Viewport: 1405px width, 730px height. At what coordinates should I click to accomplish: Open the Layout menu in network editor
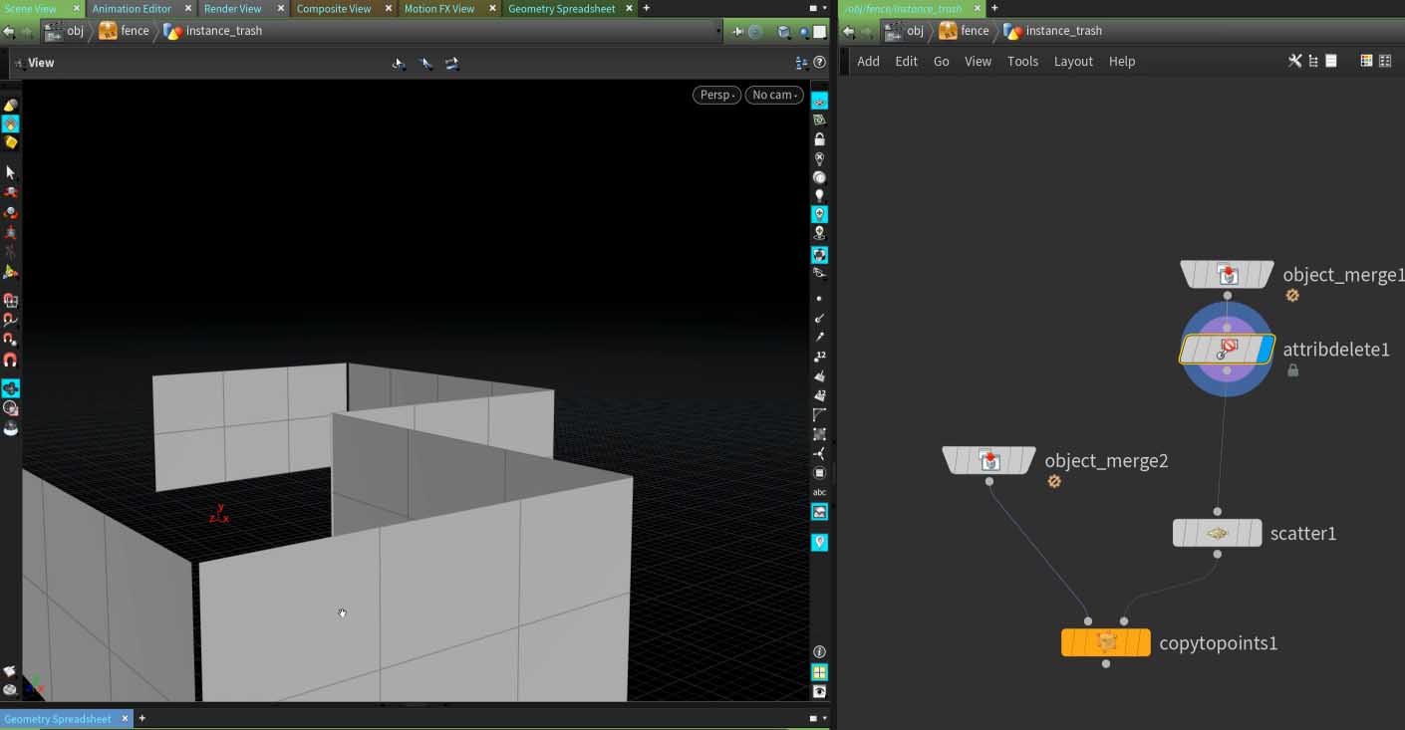tap(1073, 61)
